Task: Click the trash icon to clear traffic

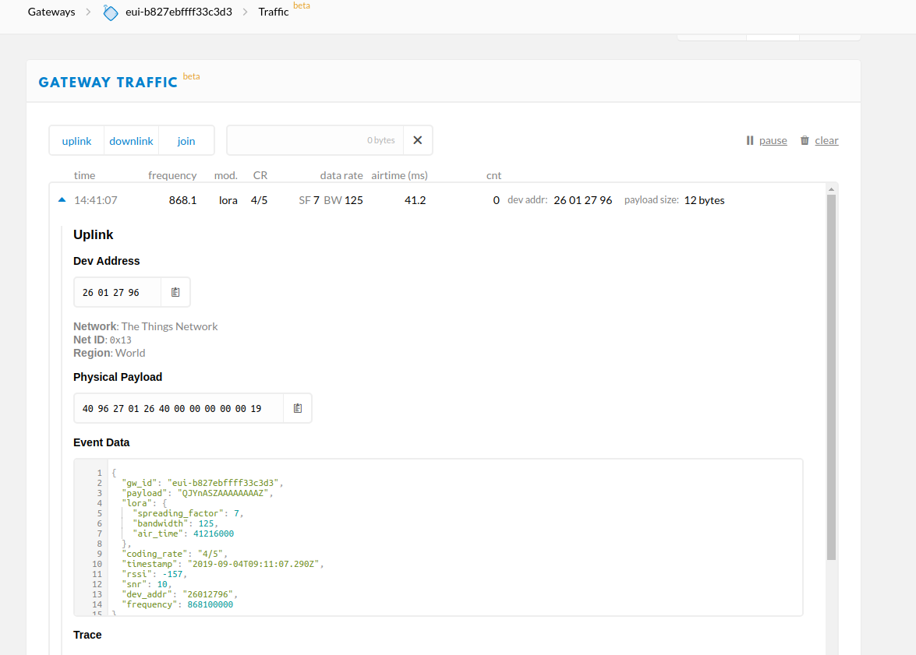Action: coord(805,141)
